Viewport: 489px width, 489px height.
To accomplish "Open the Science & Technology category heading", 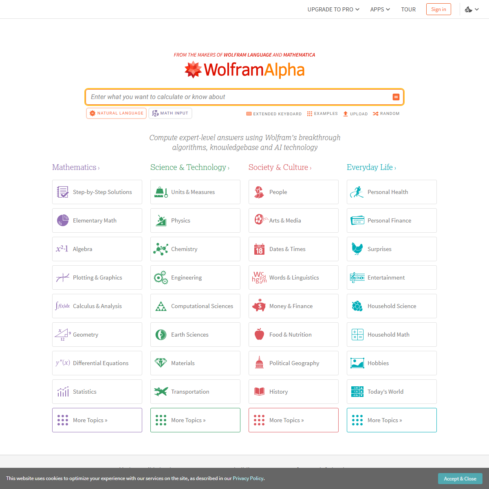I will click(x=190, y=167).
